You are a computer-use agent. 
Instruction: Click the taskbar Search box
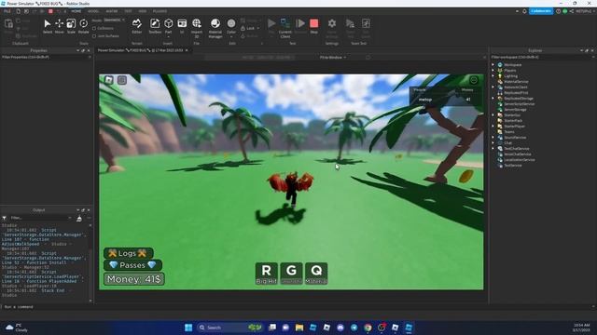(x=230, y=328)
